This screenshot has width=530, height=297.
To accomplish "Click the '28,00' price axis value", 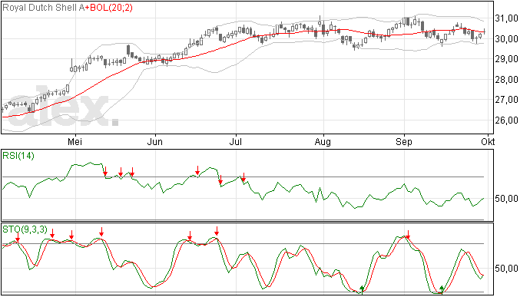I will (506, 79).
